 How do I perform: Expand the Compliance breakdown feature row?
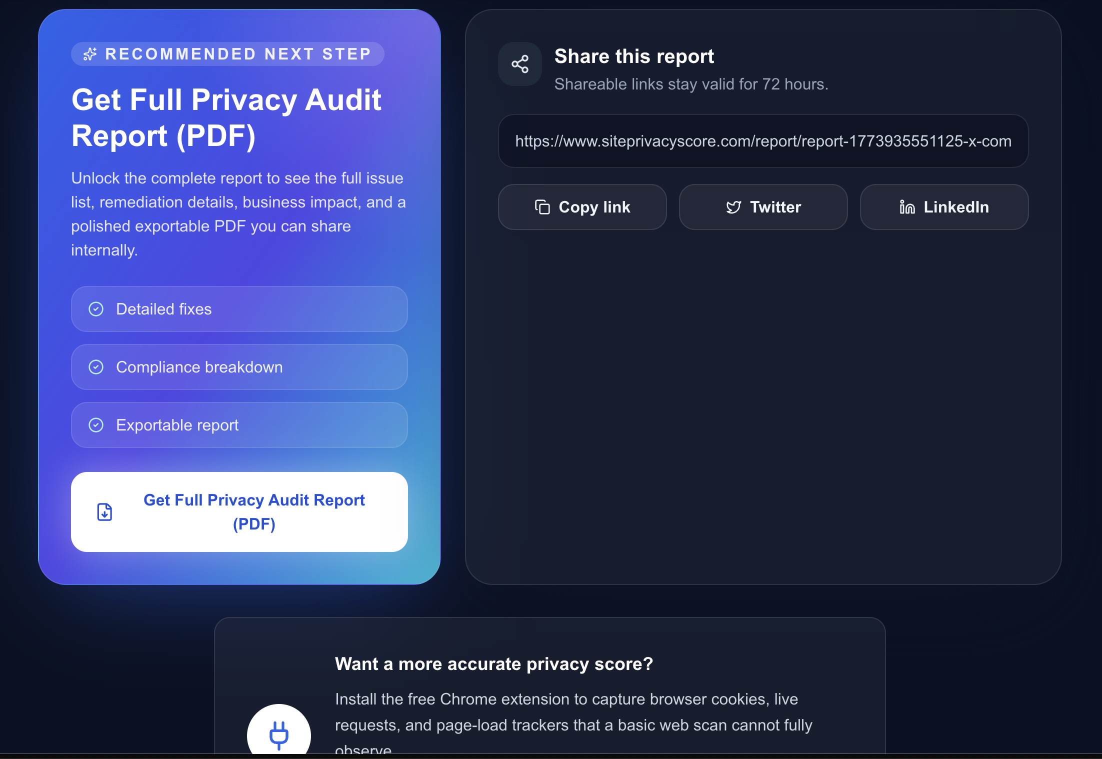[239, 366]
